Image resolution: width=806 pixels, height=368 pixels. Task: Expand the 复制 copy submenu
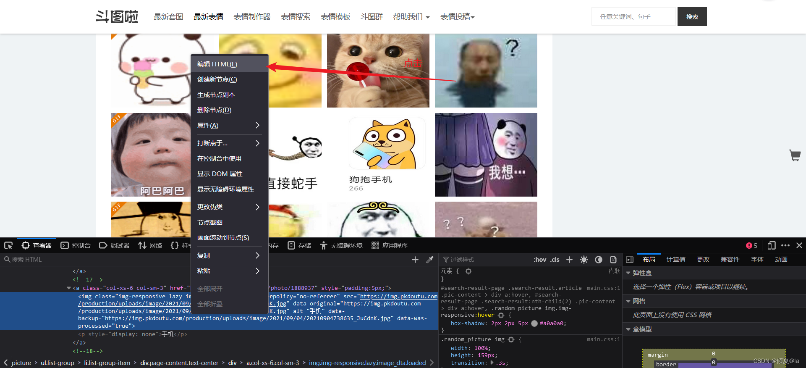coord(230,255)
